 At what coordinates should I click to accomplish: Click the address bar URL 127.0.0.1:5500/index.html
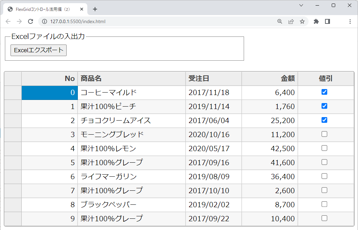78,21
